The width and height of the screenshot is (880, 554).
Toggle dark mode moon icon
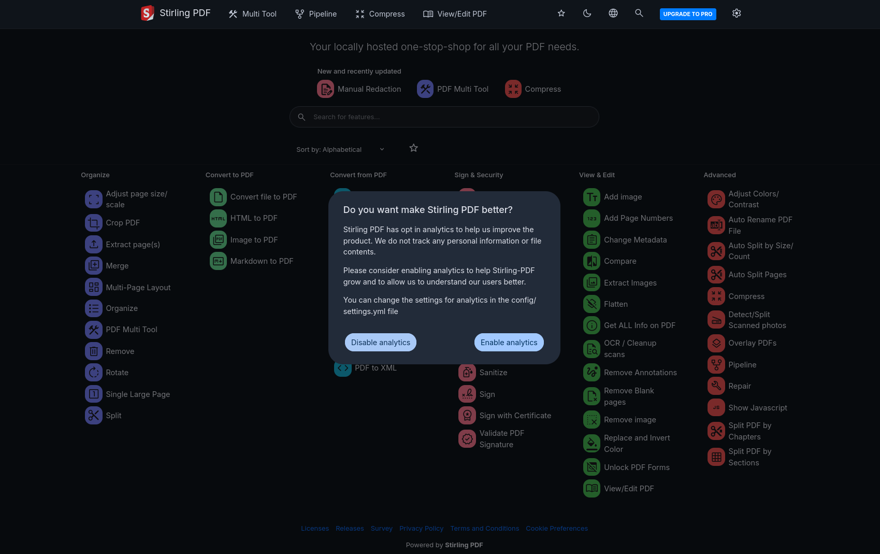pos(587,13)
